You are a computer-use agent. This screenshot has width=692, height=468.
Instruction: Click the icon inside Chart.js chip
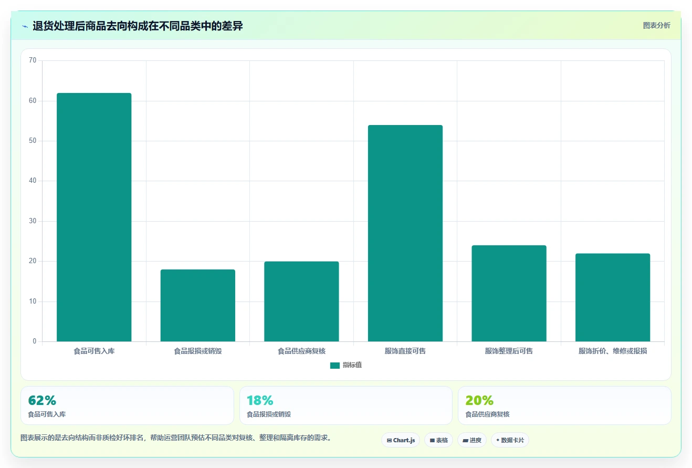pyautogui.click(x=389, y=441)
